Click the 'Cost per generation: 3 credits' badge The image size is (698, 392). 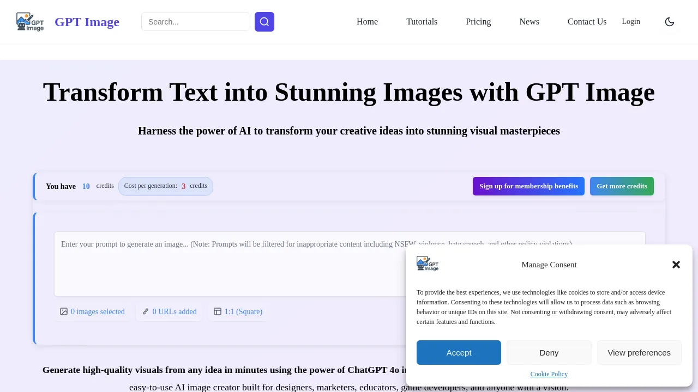click(166, 186)
